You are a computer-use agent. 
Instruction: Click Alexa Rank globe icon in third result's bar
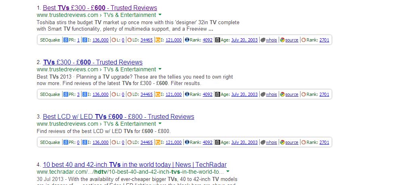187,143
